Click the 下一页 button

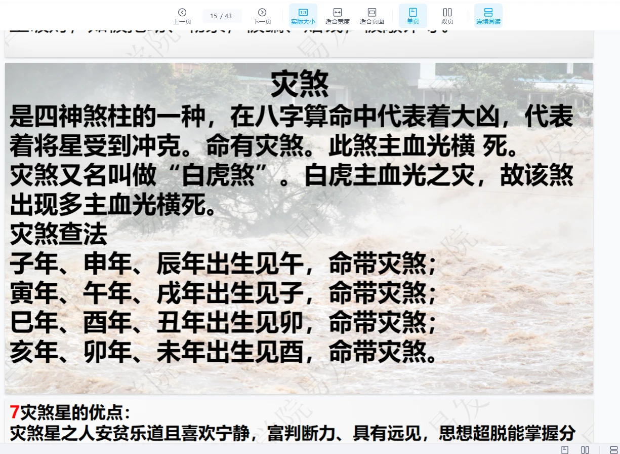coord(262,15)
